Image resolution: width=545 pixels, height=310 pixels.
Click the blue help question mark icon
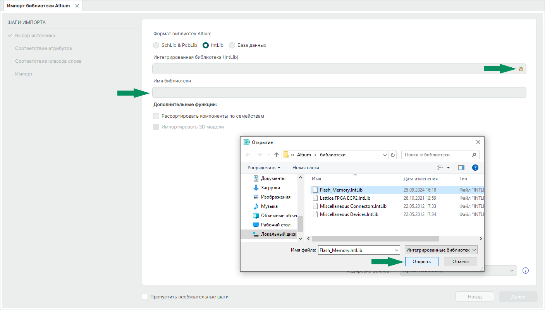pos(475,168)
